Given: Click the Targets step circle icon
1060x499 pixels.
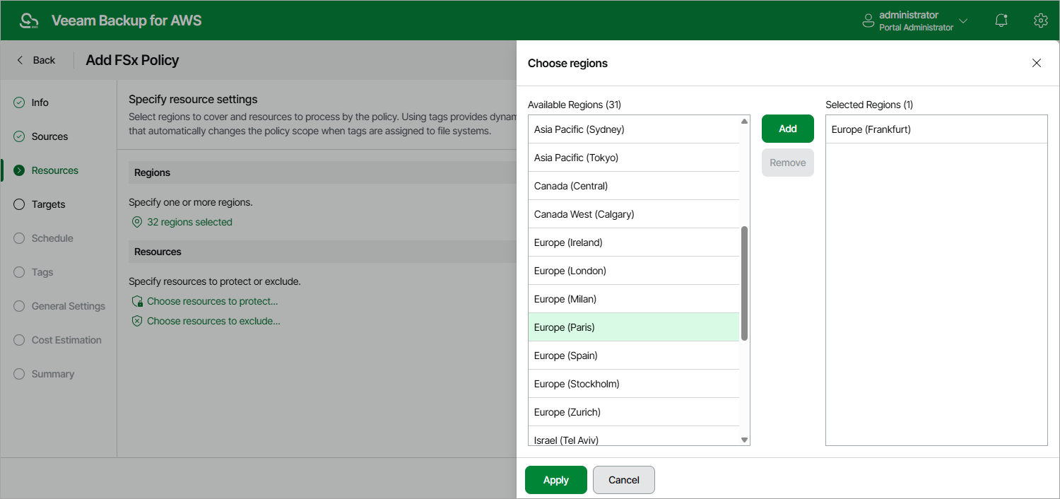Looking at the screenshot, I should point(19,204).
